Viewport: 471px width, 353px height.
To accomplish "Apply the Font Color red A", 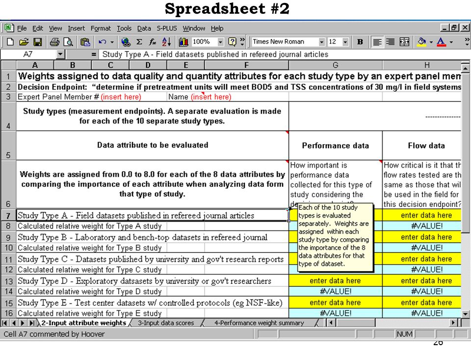I will pyautogui.click(x=441, y=42).
